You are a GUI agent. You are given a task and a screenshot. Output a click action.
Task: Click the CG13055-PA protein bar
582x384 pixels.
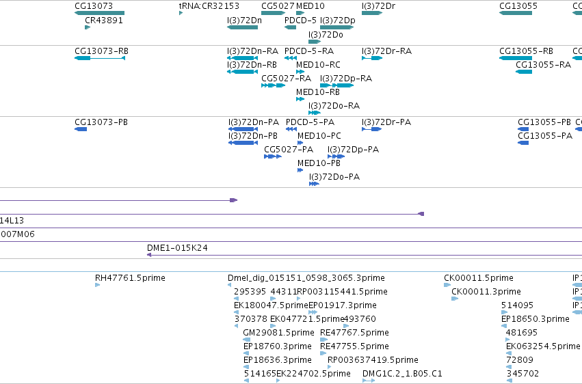(x=523, y=143)
